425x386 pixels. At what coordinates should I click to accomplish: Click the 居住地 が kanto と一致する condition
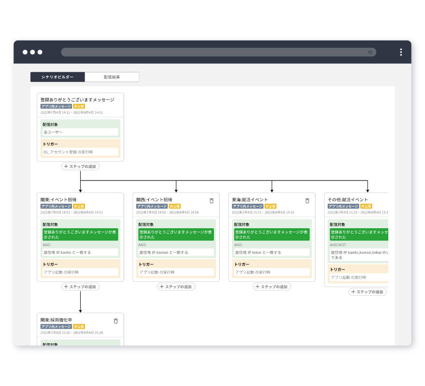click(80, 252)
